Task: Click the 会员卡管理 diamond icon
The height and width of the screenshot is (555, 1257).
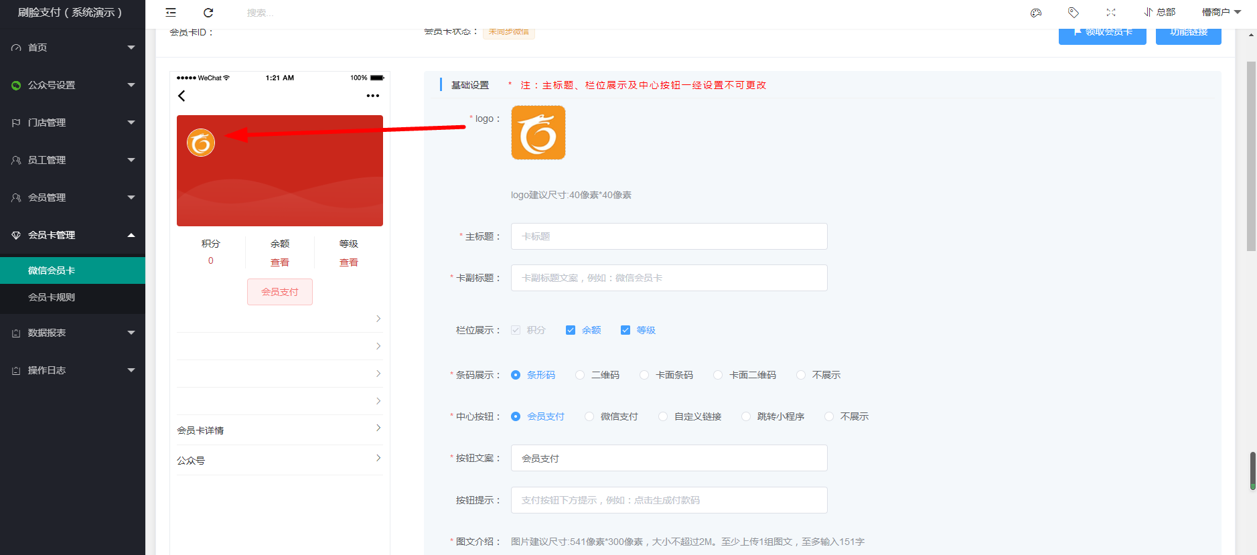Action: pyautogui.click(x=16, y=235)
